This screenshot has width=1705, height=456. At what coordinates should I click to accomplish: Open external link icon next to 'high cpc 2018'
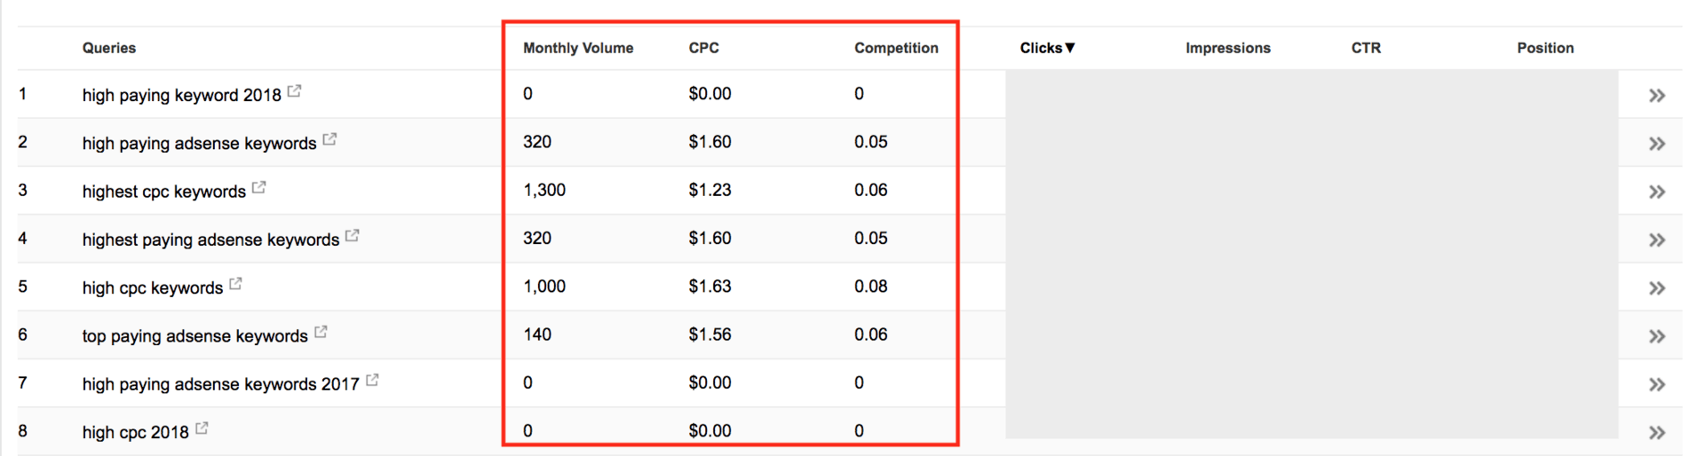coord(202,428)
